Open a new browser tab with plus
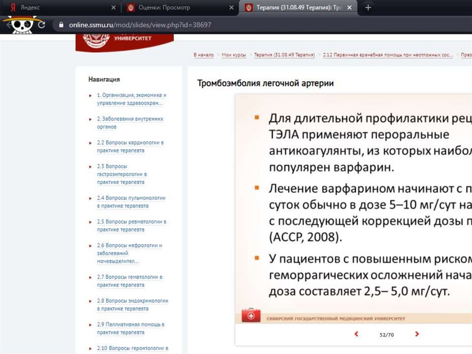This screenshot has height=354, width=472. tap(368, 8)
